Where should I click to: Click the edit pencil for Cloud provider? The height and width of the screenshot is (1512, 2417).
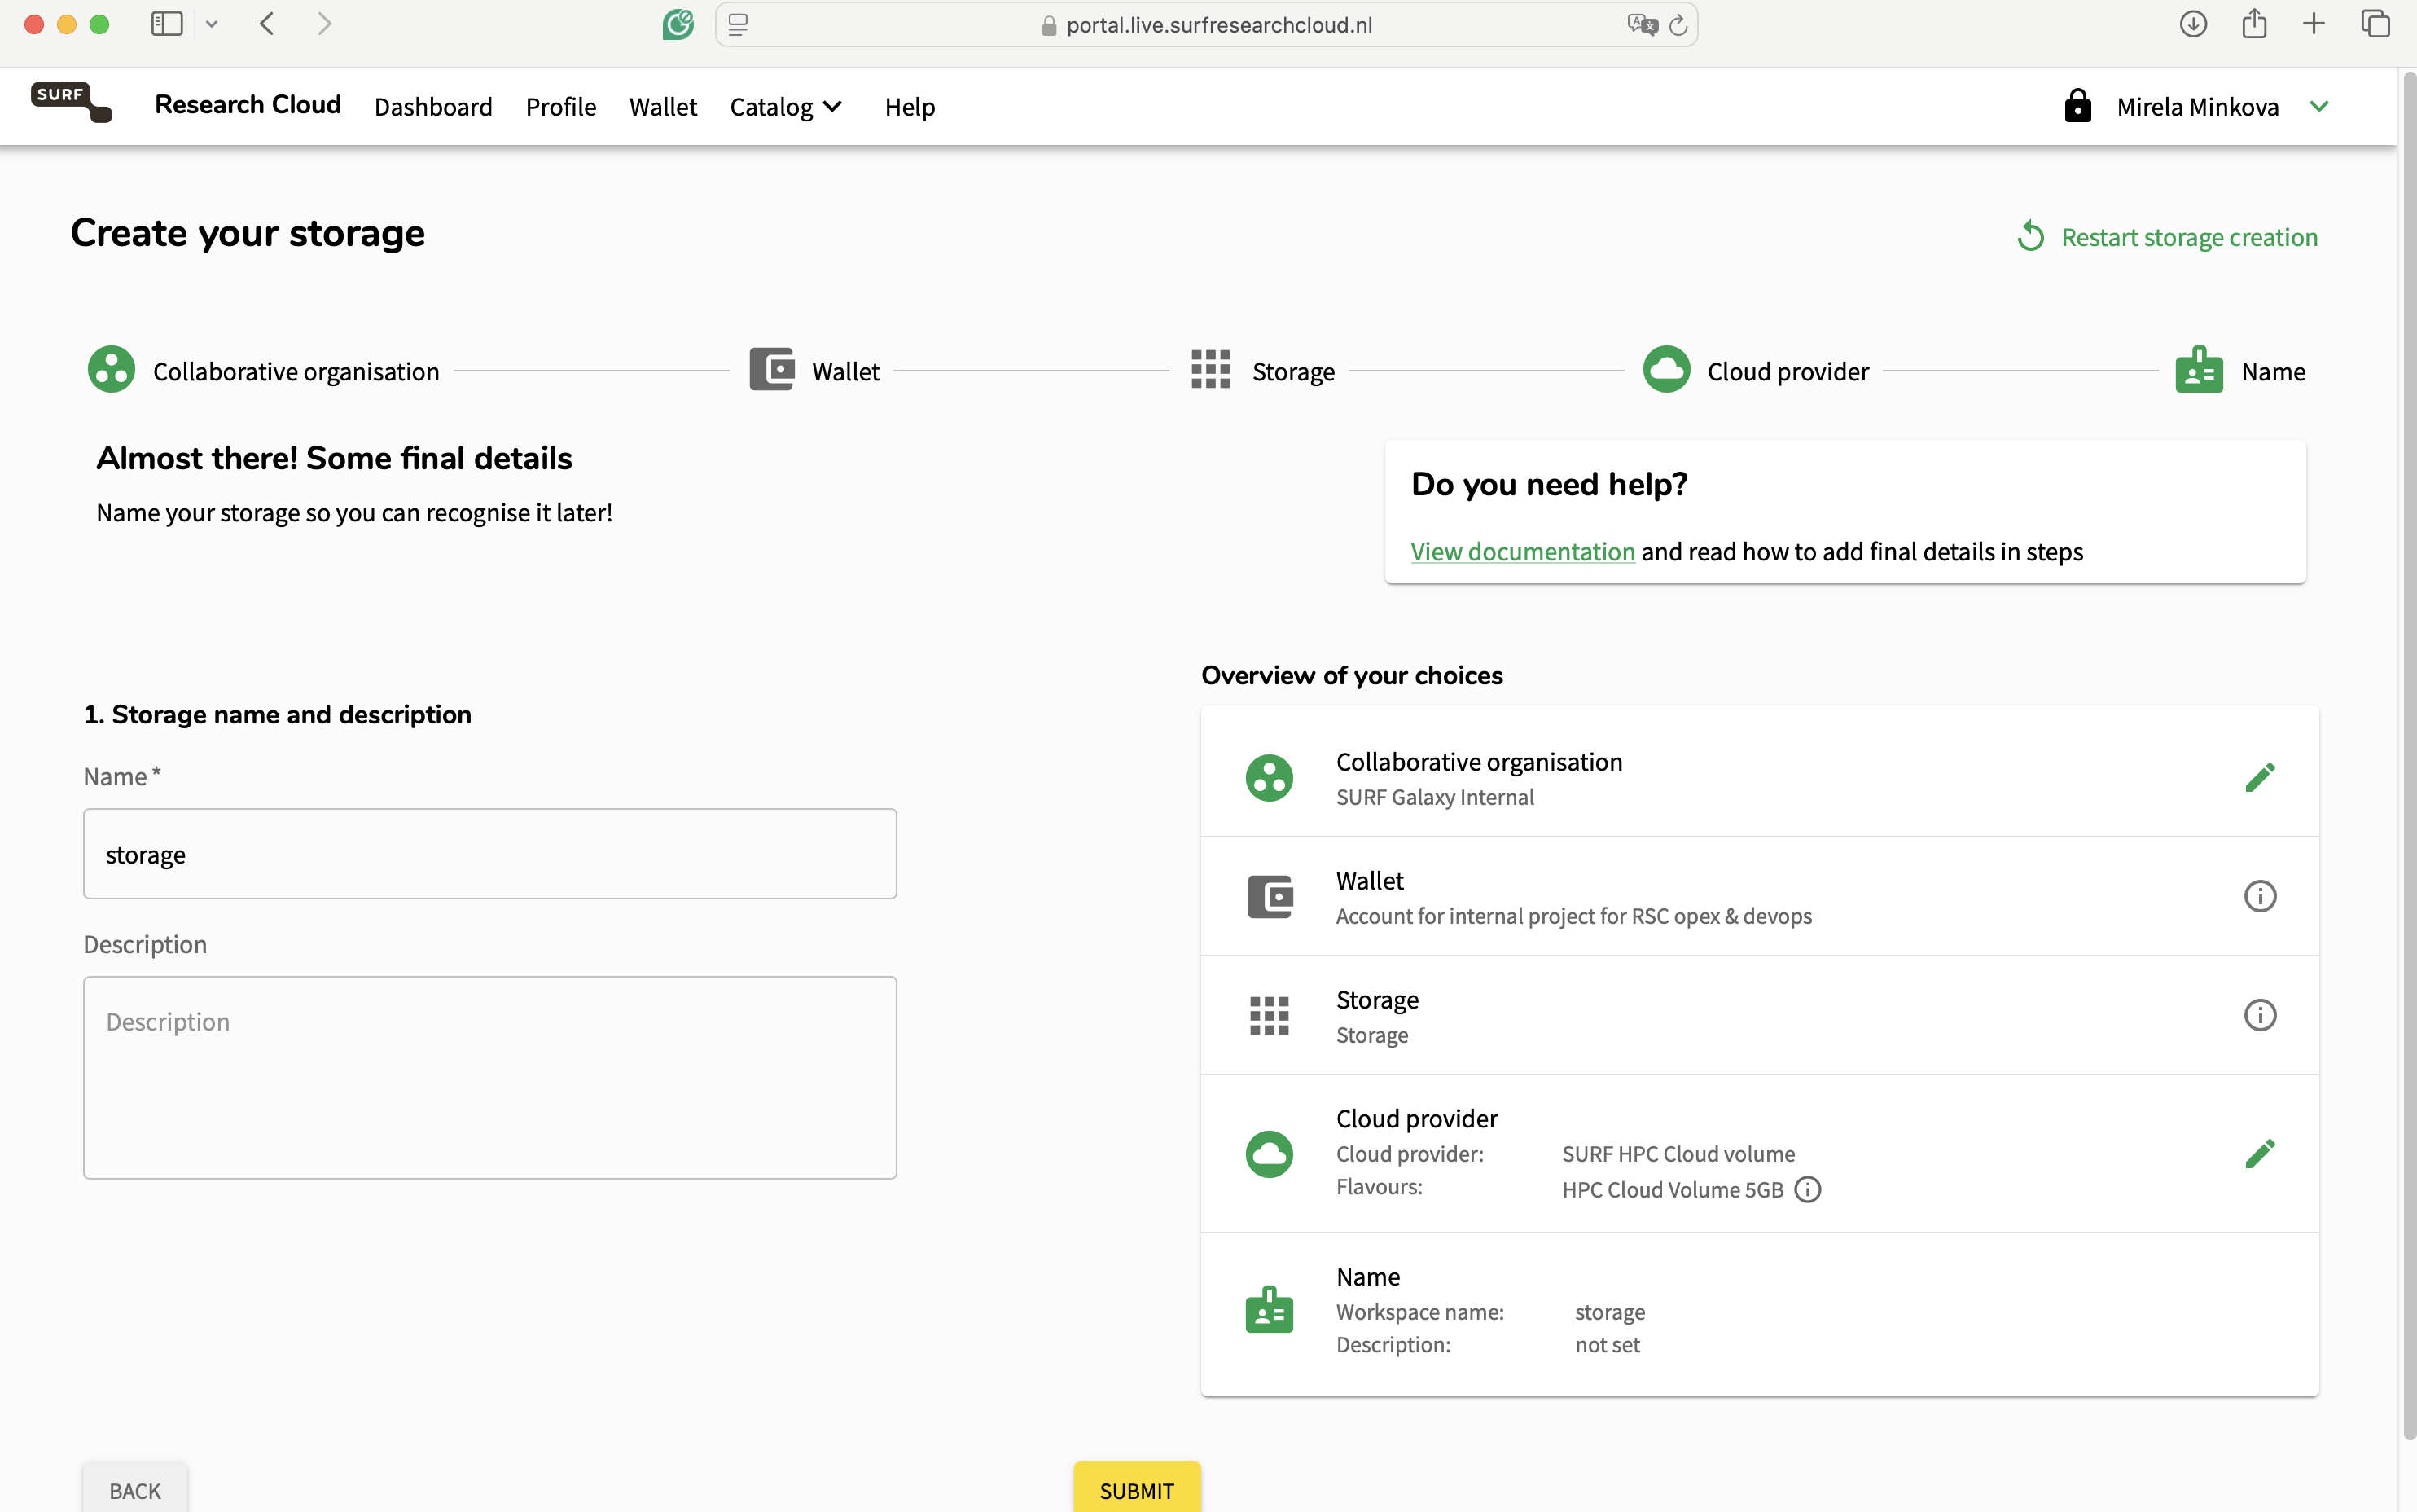pyautogui.click(x=2259, y=1153)
